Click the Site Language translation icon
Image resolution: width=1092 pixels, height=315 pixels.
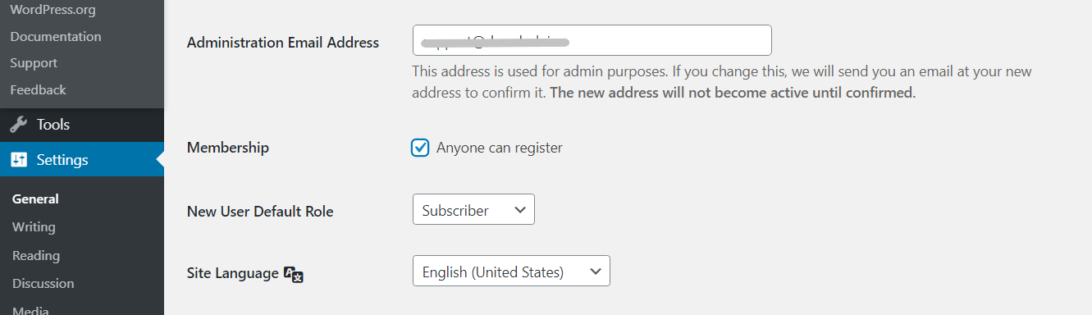coord(294,274)
